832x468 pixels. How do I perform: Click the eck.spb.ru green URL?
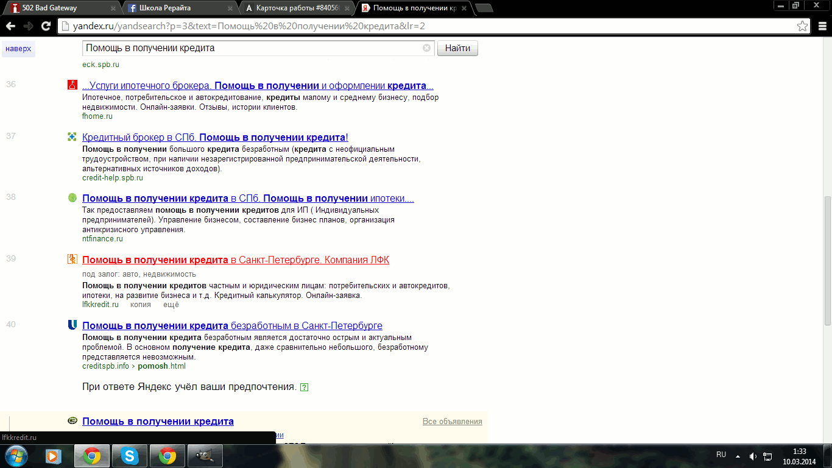coord(100,65)
